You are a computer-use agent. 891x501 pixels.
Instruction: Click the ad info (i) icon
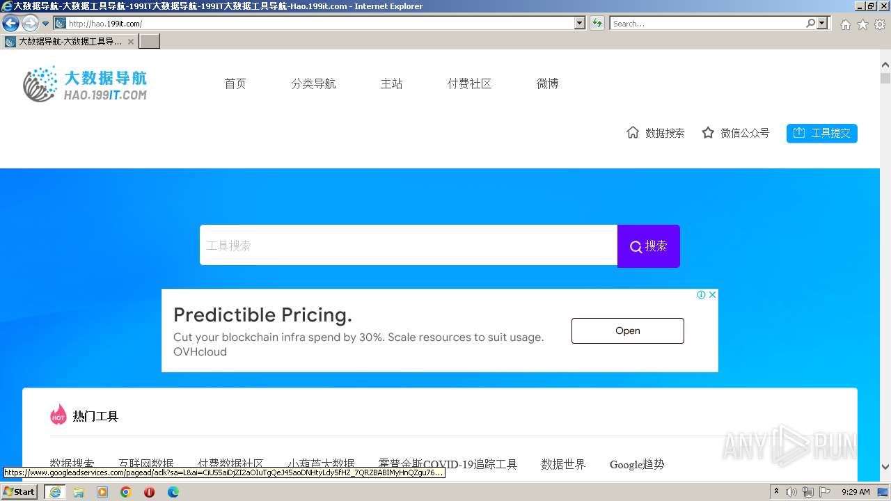click(702, 295)
